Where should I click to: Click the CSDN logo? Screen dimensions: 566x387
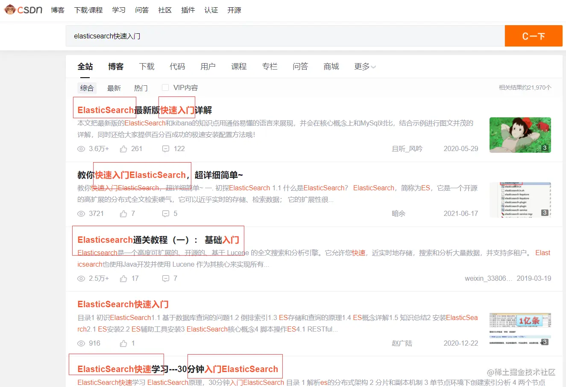(x=23, y=9)
